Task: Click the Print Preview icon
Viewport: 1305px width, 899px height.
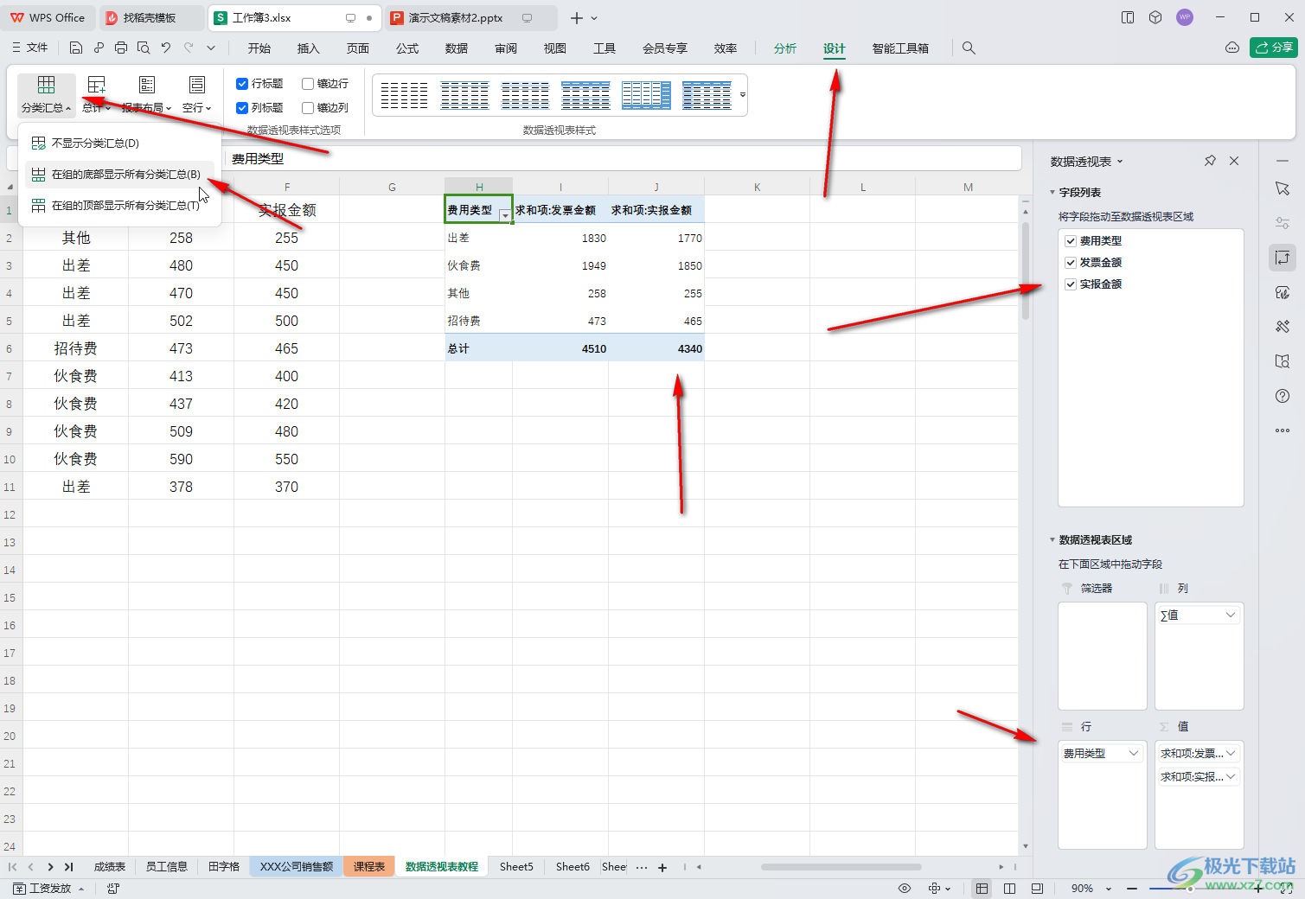Action: pos(144,48)
